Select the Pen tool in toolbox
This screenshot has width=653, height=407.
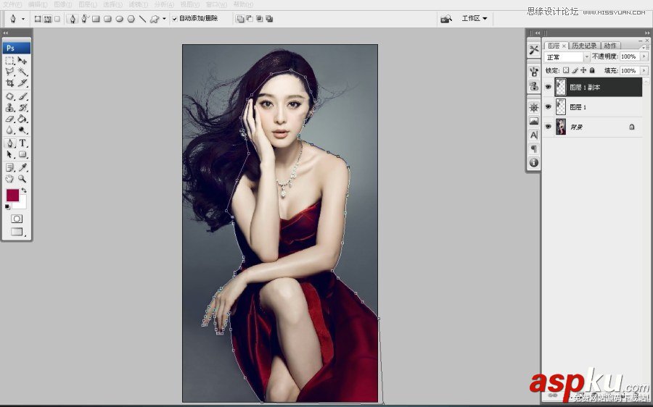pos(10,143)
